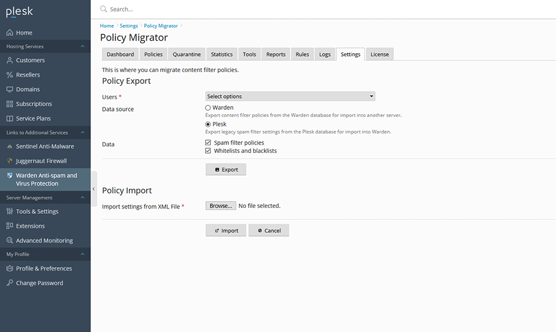Click the Policy Migrator breadcrumb link
Screen dimensions: 556x332
[x=161, y=26]
